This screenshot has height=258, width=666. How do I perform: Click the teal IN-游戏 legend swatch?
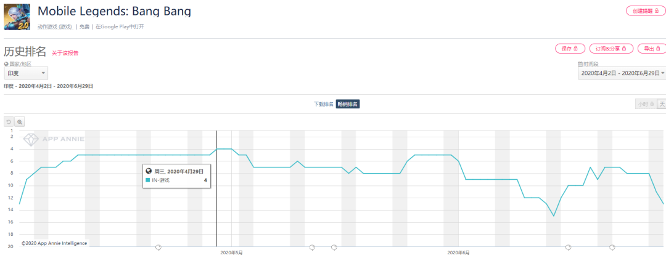pyautogui.click(x=148, y=180)
